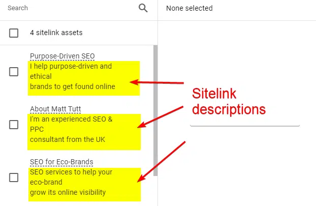Click the search magnifier icon
This screenshot has width=316, height=206.
tap(143, 8)
